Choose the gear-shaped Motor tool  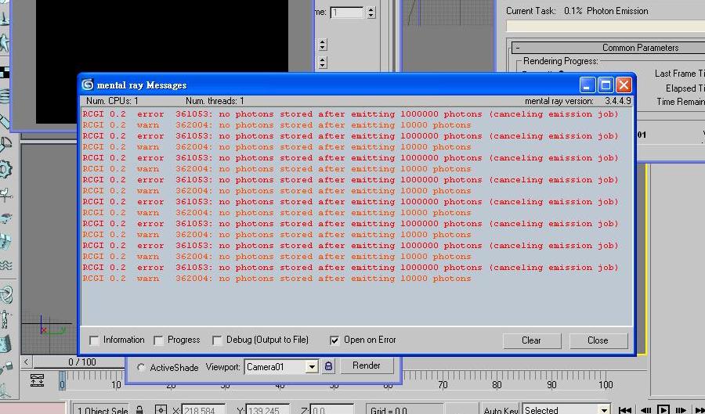pos(5,170)
